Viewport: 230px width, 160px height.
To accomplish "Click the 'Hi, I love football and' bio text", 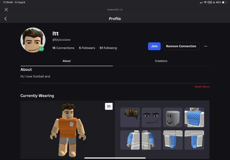I will [x=35, y=76].
